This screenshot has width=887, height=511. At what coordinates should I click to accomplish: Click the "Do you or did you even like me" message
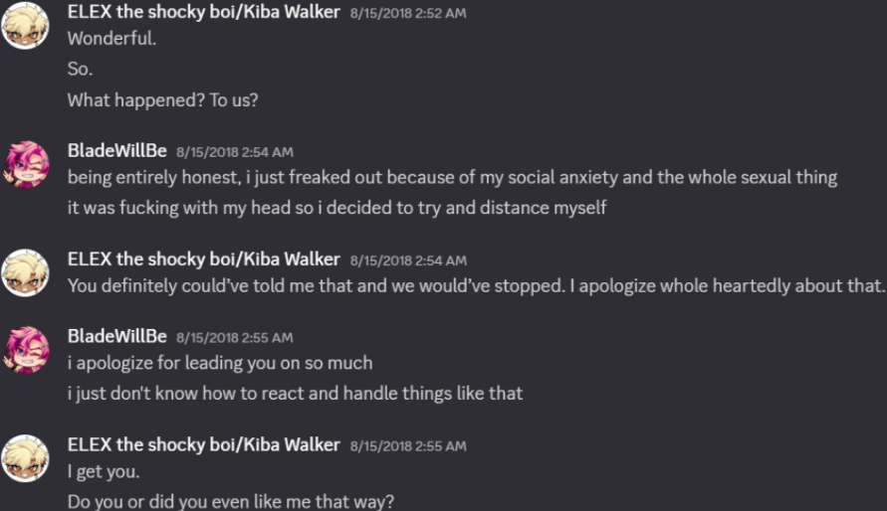(x=231, y=502)
